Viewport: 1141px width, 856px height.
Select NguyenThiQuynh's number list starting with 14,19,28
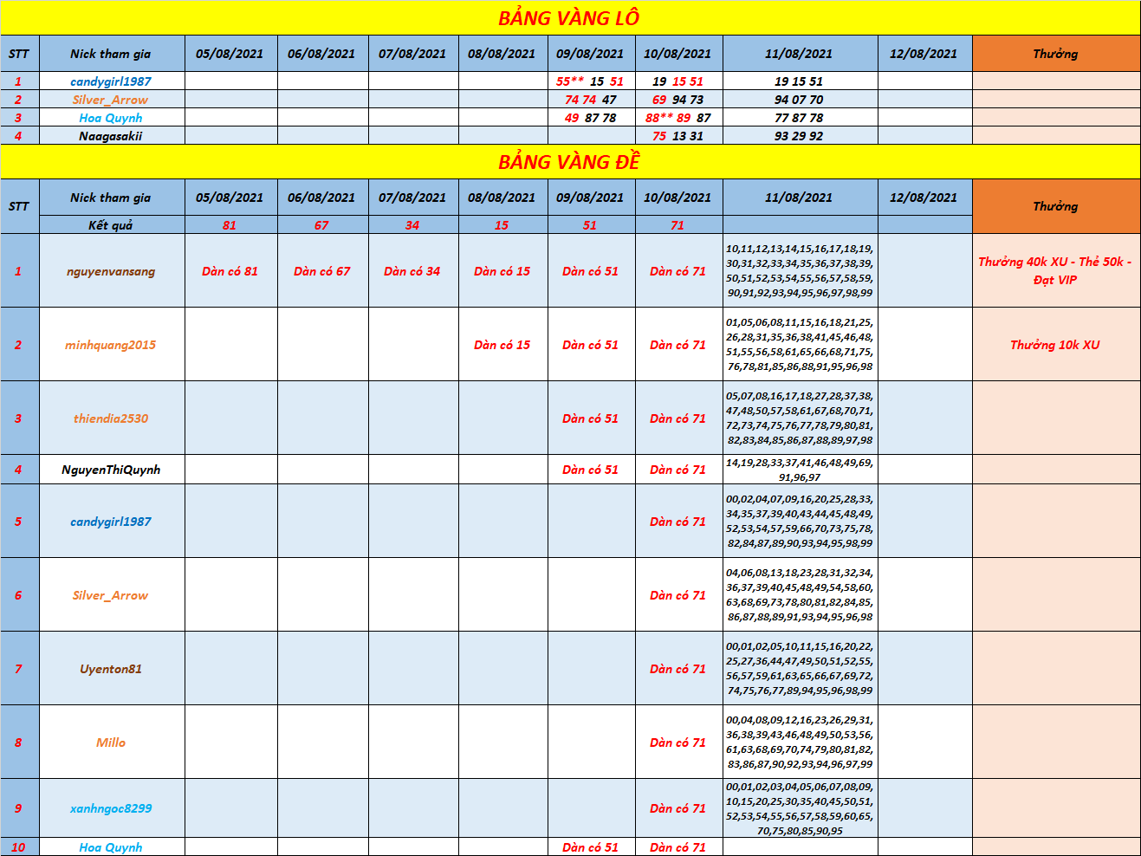coord(800,470)
